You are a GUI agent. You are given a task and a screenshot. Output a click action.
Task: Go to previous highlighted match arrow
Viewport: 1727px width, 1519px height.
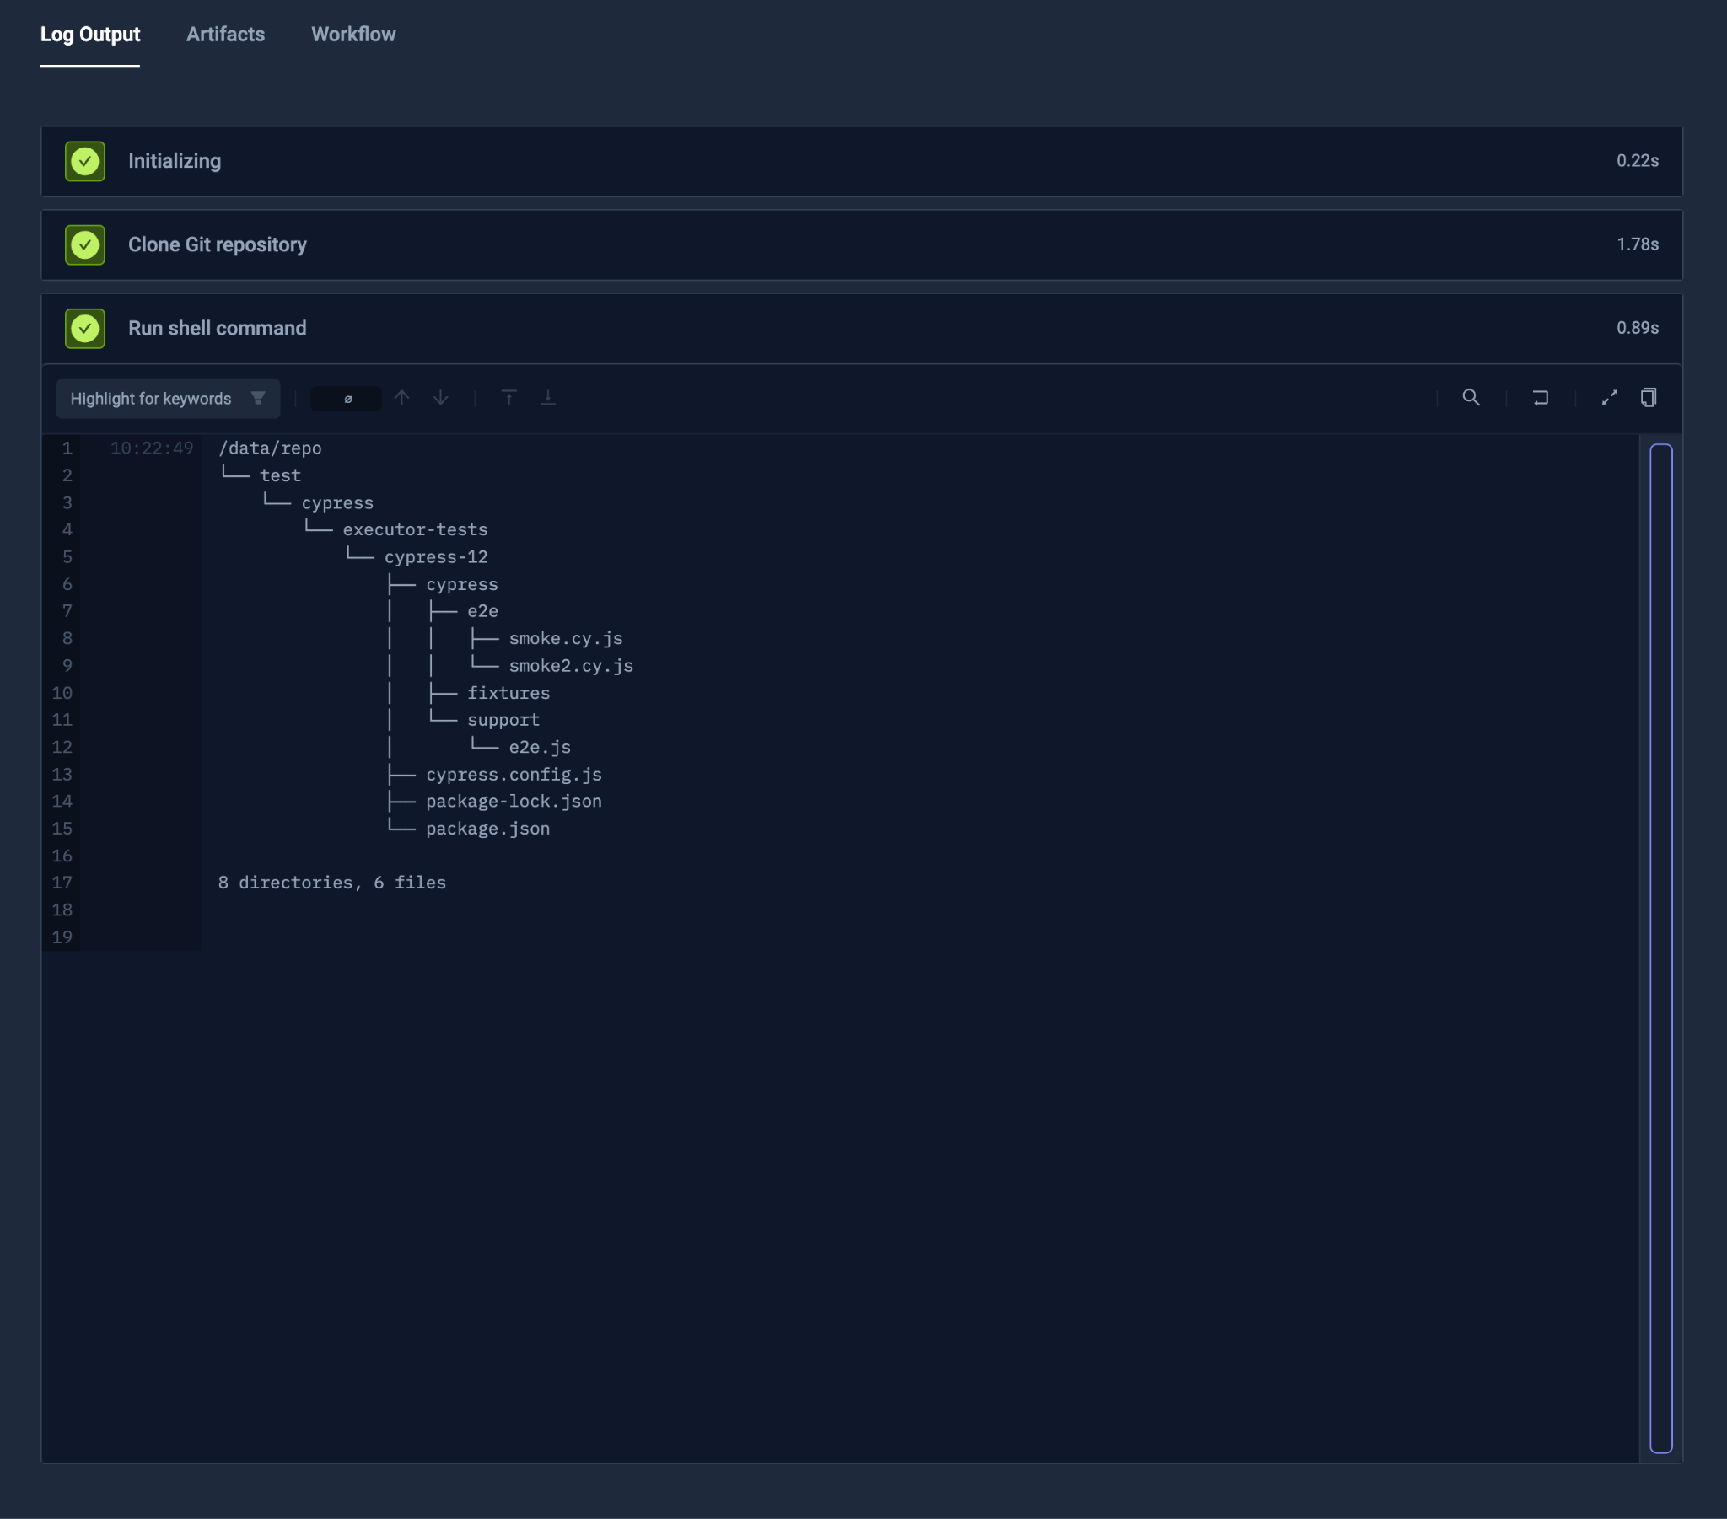(x=402, y=398)
